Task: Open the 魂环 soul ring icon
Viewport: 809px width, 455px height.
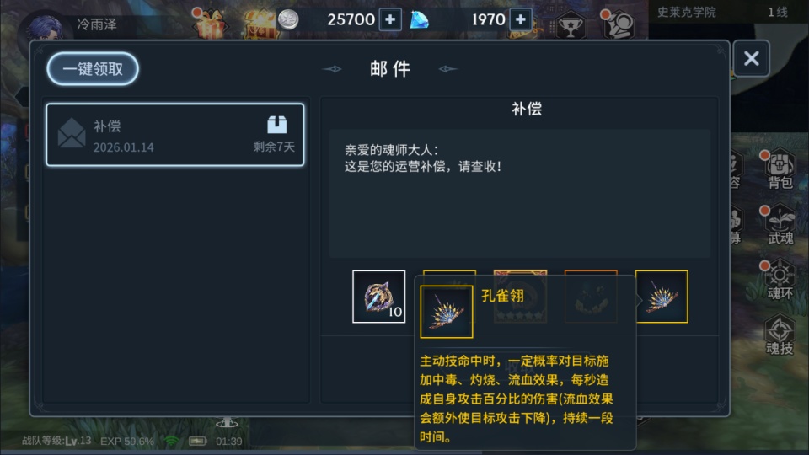Action: 780,280
